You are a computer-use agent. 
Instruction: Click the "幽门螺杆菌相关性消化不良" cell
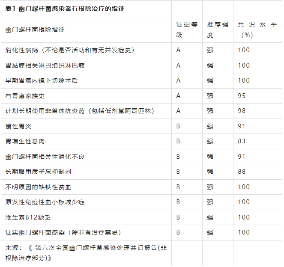tap(45, 157)
